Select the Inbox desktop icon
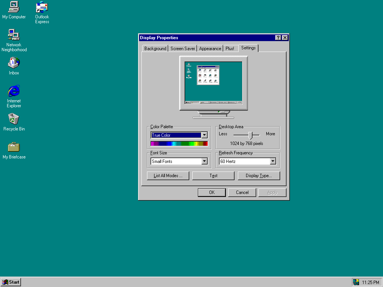The height and width of the screenshot is (287, 383). pos(14,63)
